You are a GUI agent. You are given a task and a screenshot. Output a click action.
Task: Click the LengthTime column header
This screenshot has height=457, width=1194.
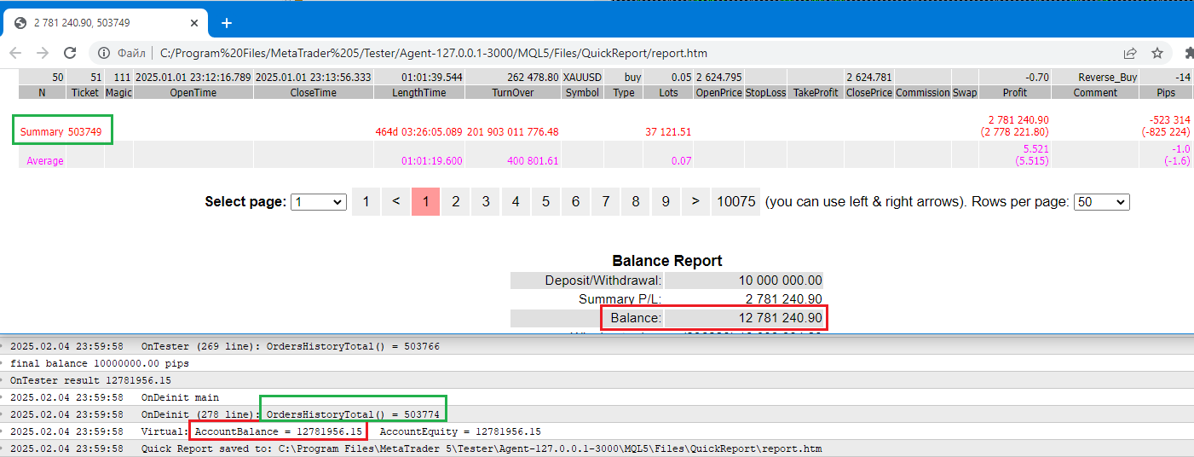click(418, 92)
